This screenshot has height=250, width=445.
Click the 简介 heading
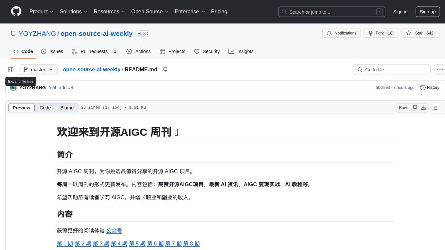(x=65, y=154)
